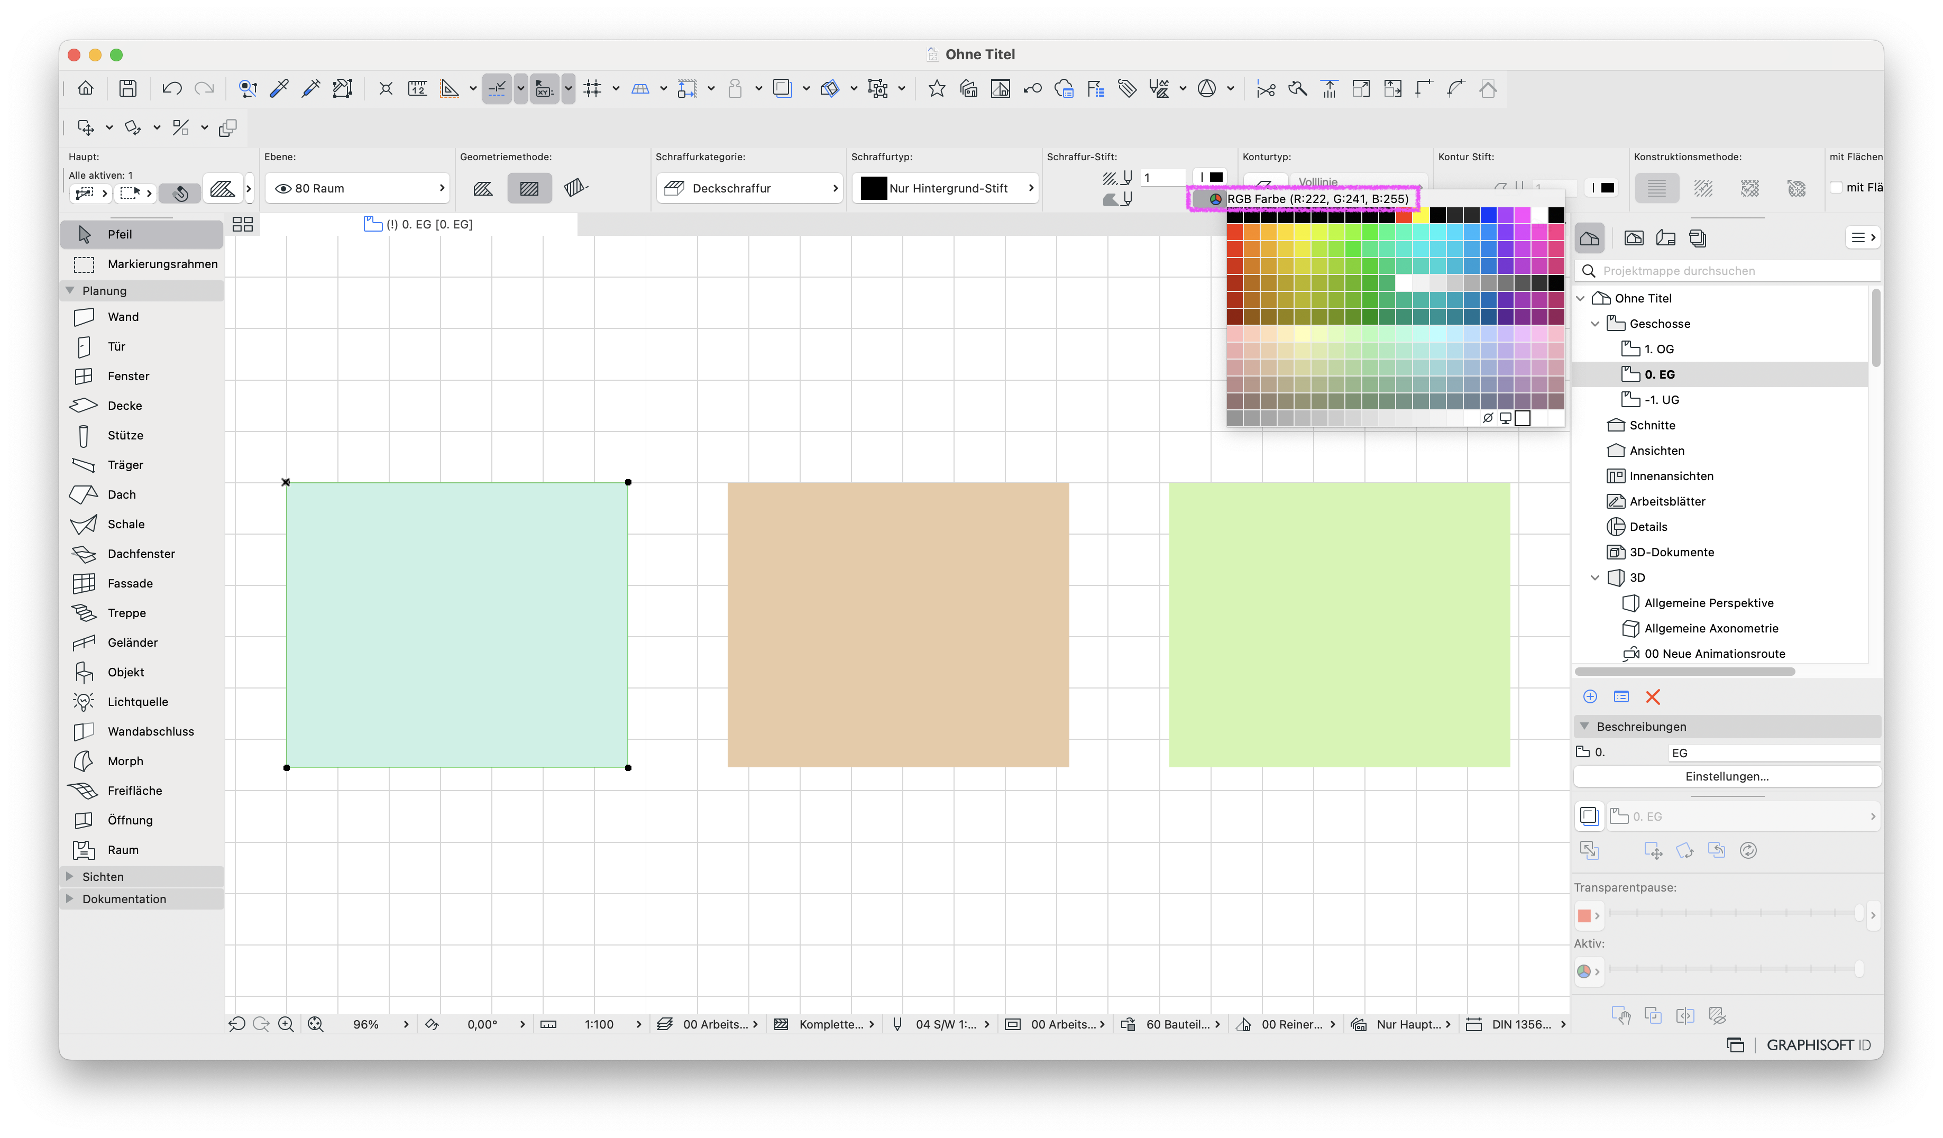Toggle the grid snap icon

pyautogui.click(x=592, y=89)
